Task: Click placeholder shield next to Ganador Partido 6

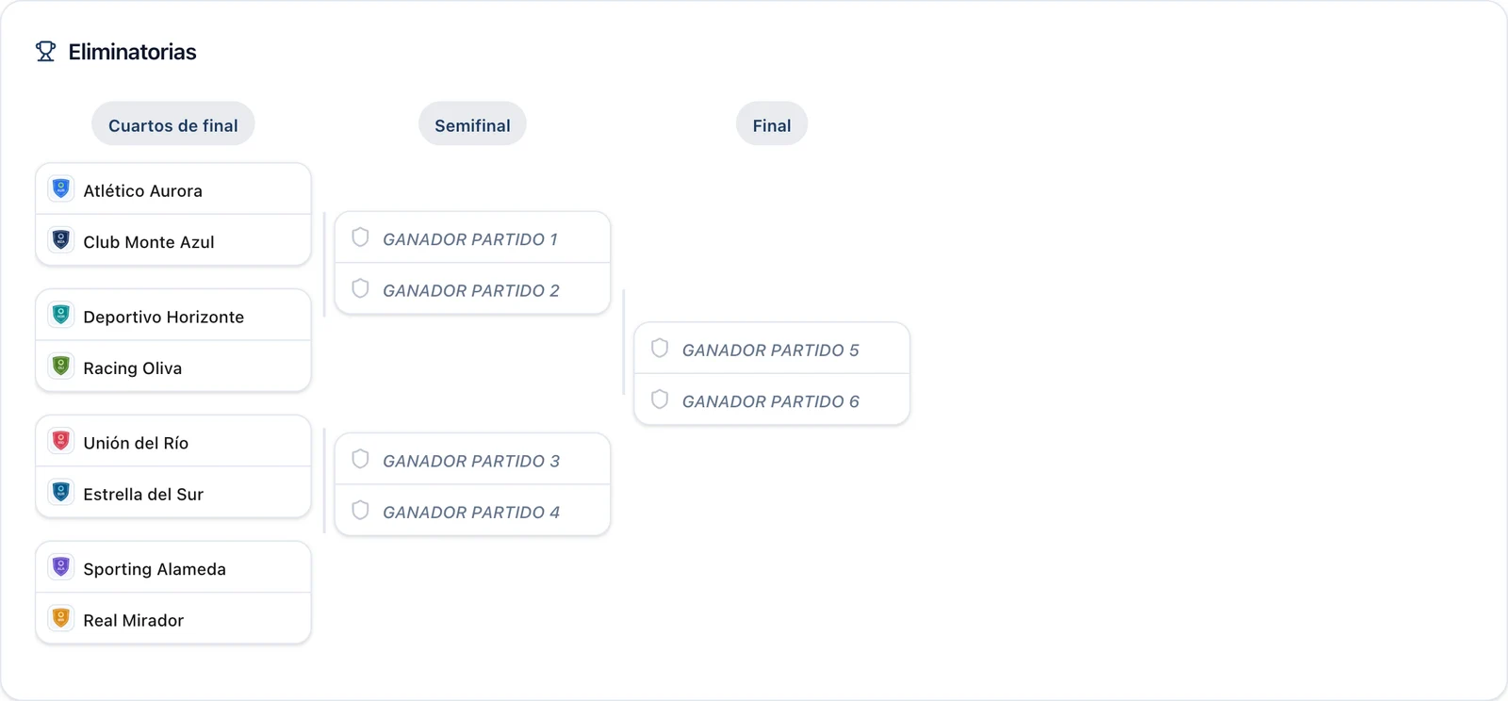Action: (x=660, y=399)
